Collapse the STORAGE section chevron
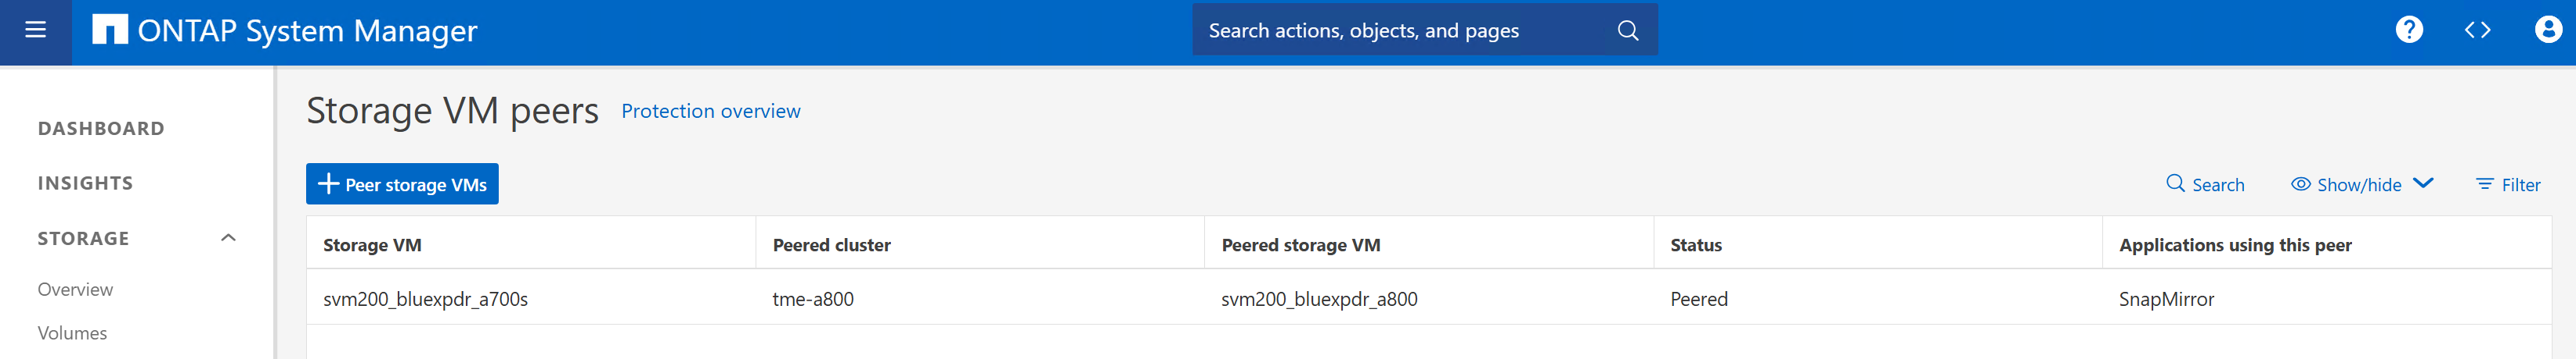The height and width of the screenshot is (359, 2576). tap(228, 238)
